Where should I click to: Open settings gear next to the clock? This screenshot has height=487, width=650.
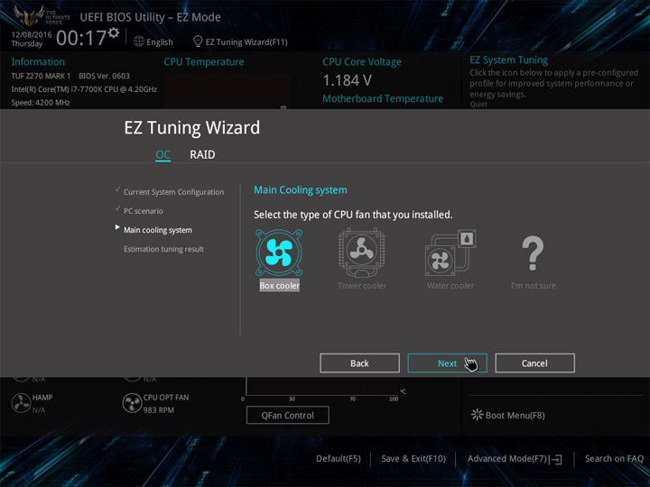pos(114,32)
